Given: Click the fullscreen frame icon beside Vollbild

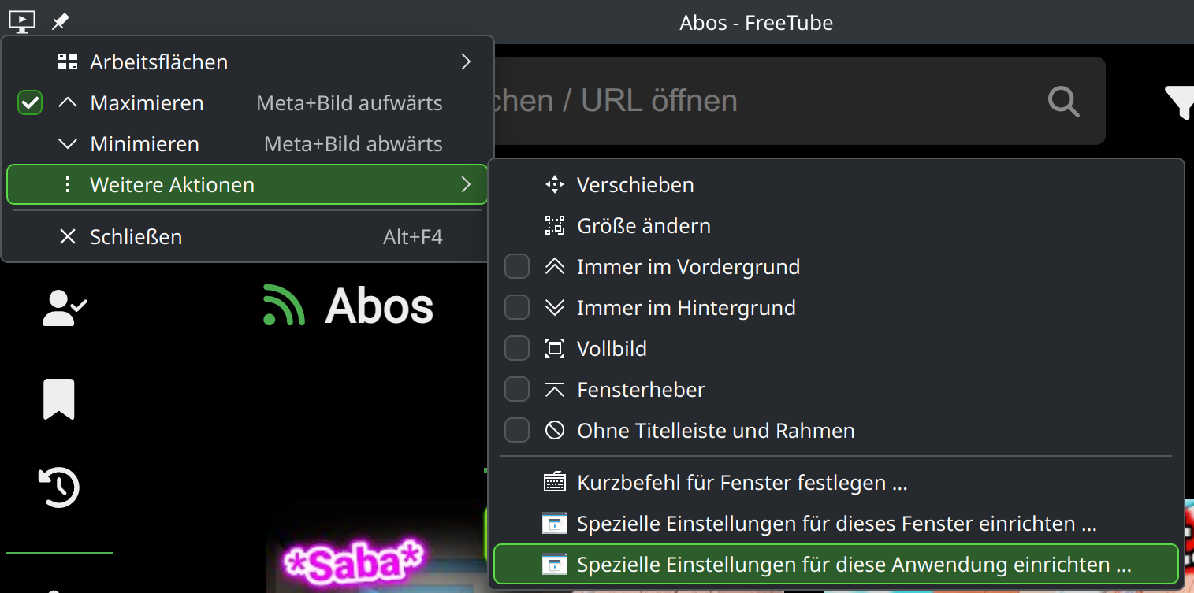Looking at the screenshot, I should (x=555, y=349).
